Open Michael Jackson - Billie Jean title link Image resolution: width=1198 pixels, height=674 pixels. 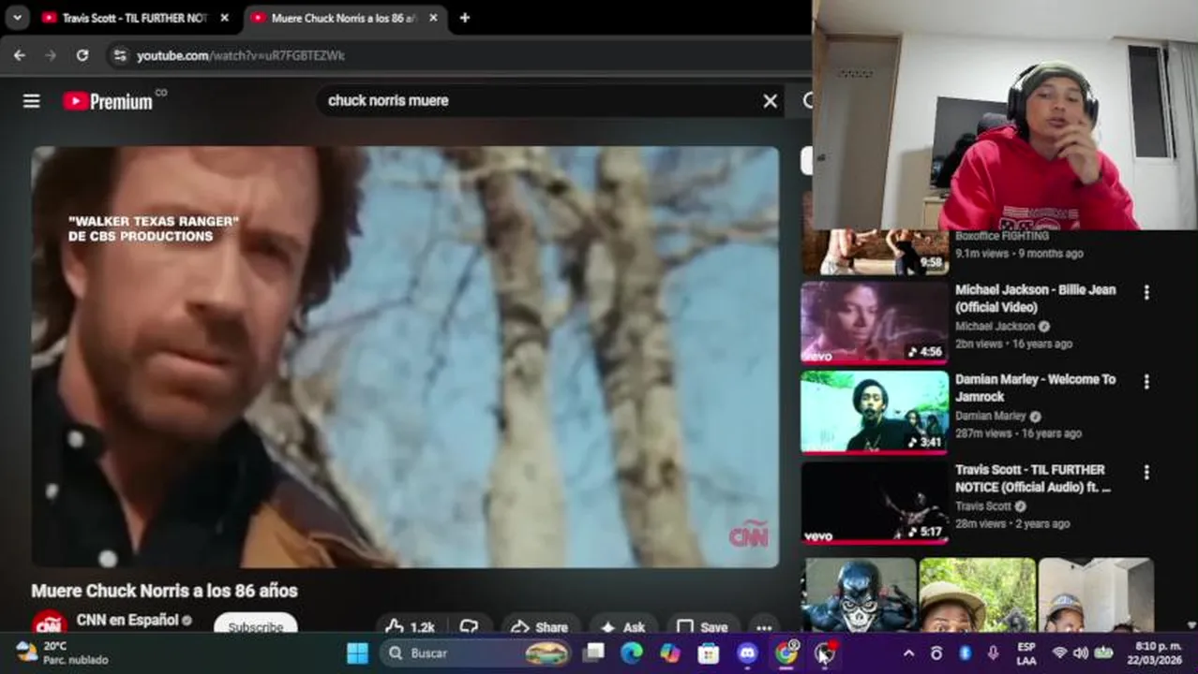coord(1035,299)
